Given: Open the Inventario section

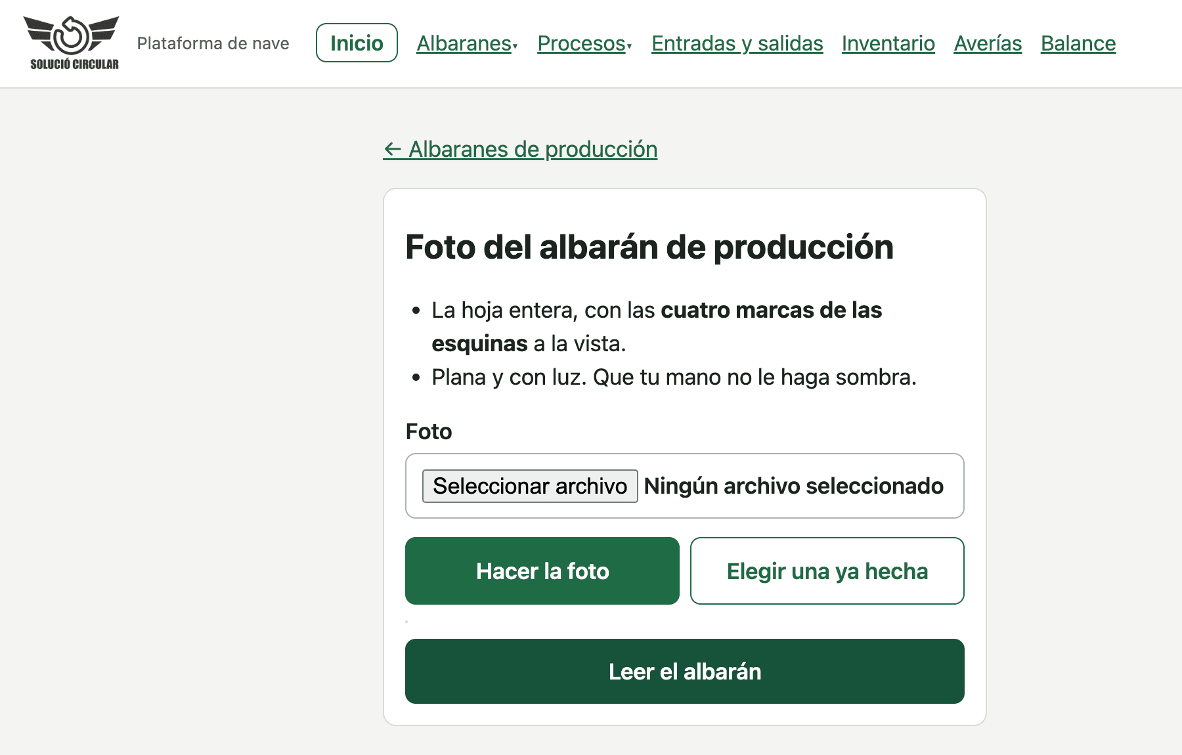Looking at the screenshot, I should click(x=888, y=43).
